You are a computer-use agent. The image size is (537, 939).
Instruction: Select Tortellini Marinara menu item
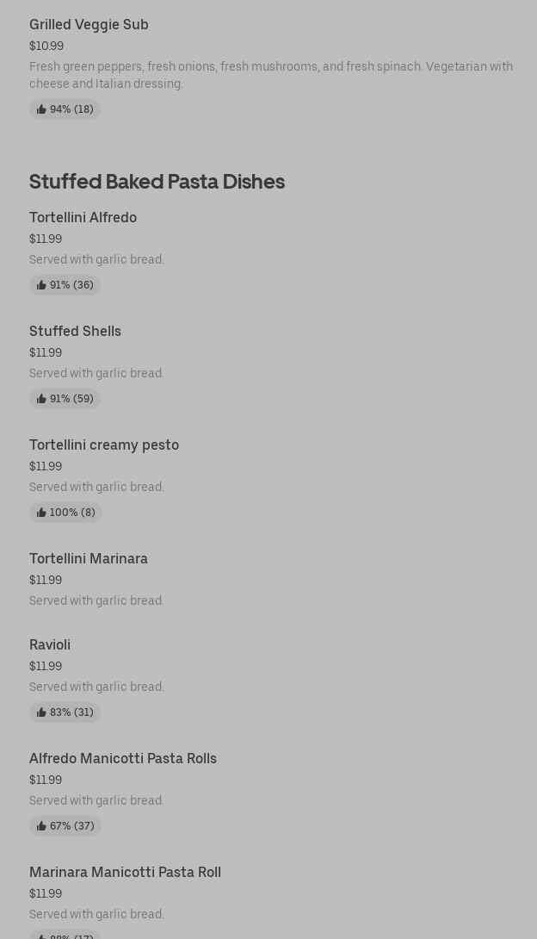click(x=89, y=559)
